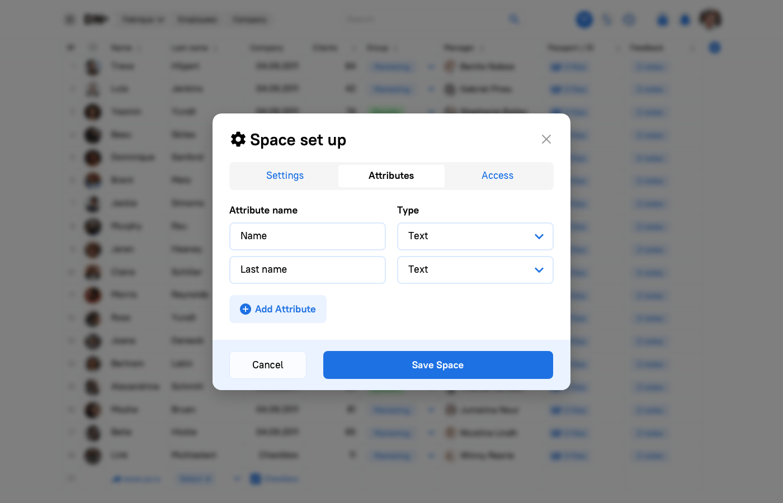The width and height of the screenshot is (783, 503).
Task: Click Save Space button
Action: pos(438,365)
